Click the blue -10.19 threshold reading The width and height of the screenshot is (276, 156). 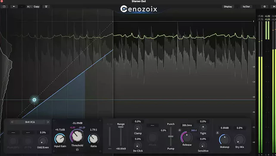(82, 128)
